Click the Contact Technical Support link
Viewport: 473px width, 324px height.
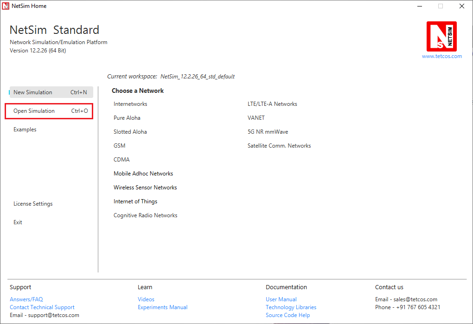(42, 307)
